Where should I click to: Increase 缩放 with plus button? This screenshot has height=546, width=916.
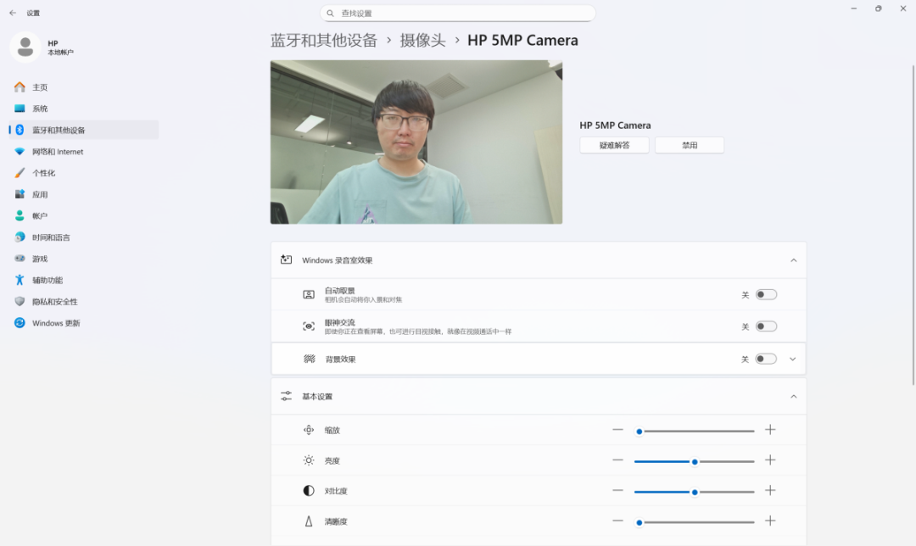point(770,430)
